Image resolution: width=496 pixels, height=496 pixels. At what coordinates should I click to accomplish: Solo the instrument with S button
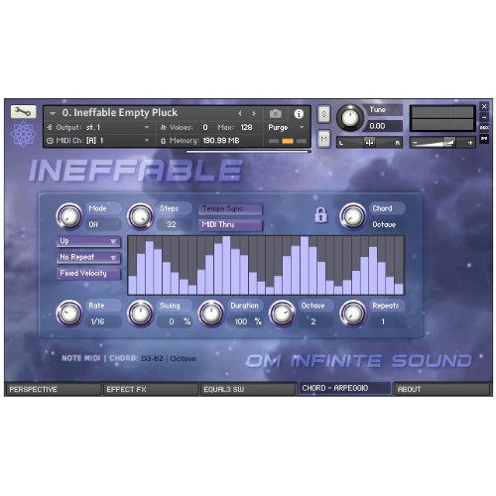(323, 114)
